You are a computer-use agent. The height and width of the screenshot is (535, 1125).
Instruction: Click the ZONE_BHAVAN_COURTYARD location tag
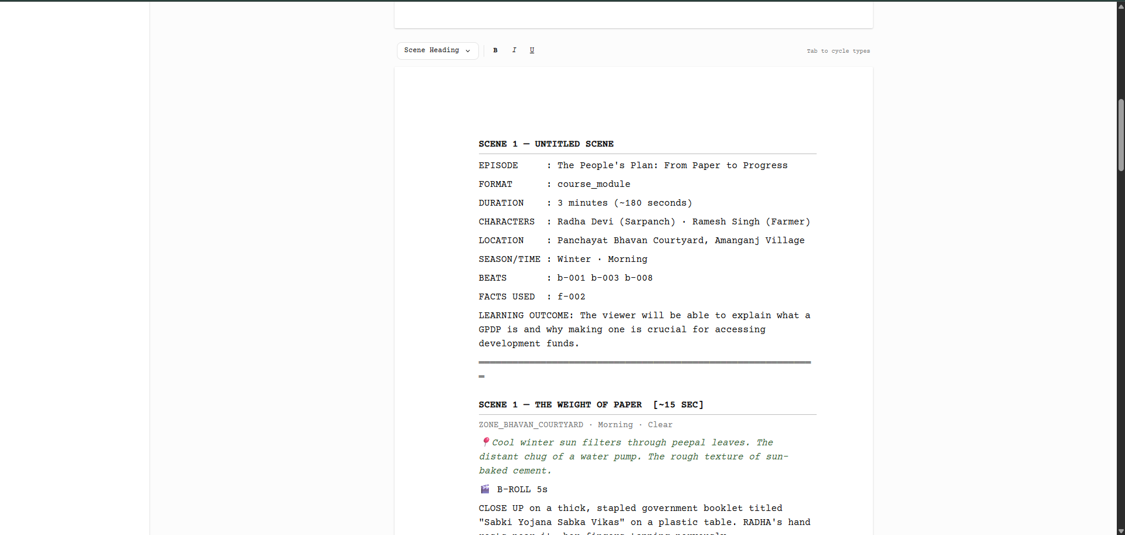(x=531, y=425)
